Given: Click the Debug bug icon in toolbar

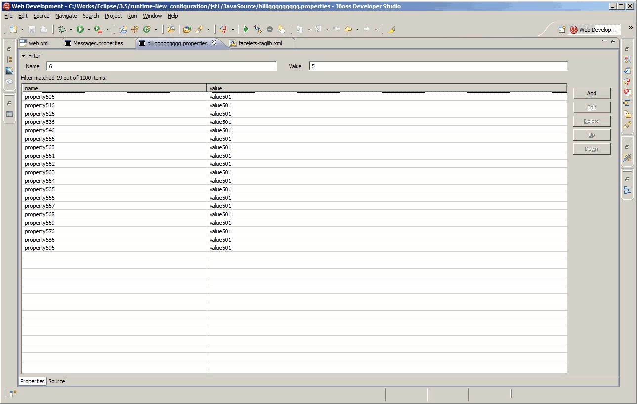Looking at the screenshot, I should [62, 30].
